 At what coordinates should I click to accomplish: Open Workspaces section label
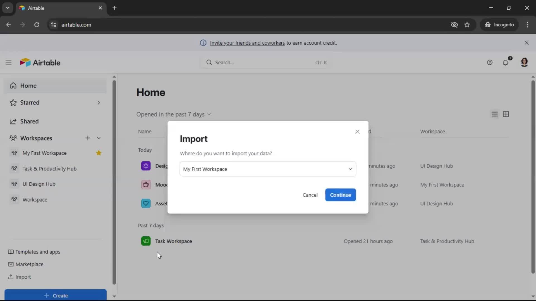coord(36,138)
